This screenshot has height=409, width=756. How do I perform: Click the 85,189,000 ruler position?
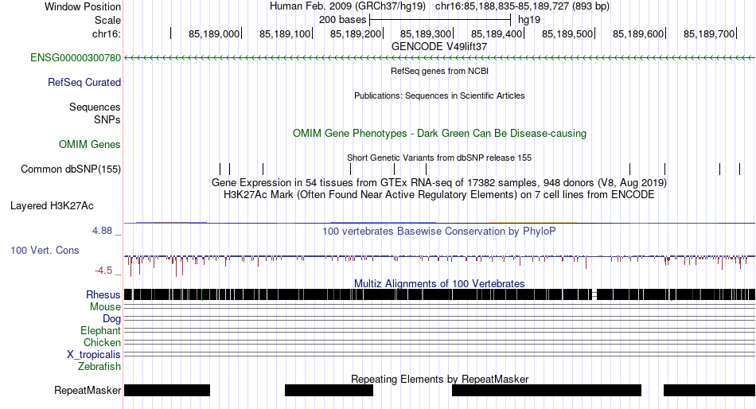[x=214, y=33]
